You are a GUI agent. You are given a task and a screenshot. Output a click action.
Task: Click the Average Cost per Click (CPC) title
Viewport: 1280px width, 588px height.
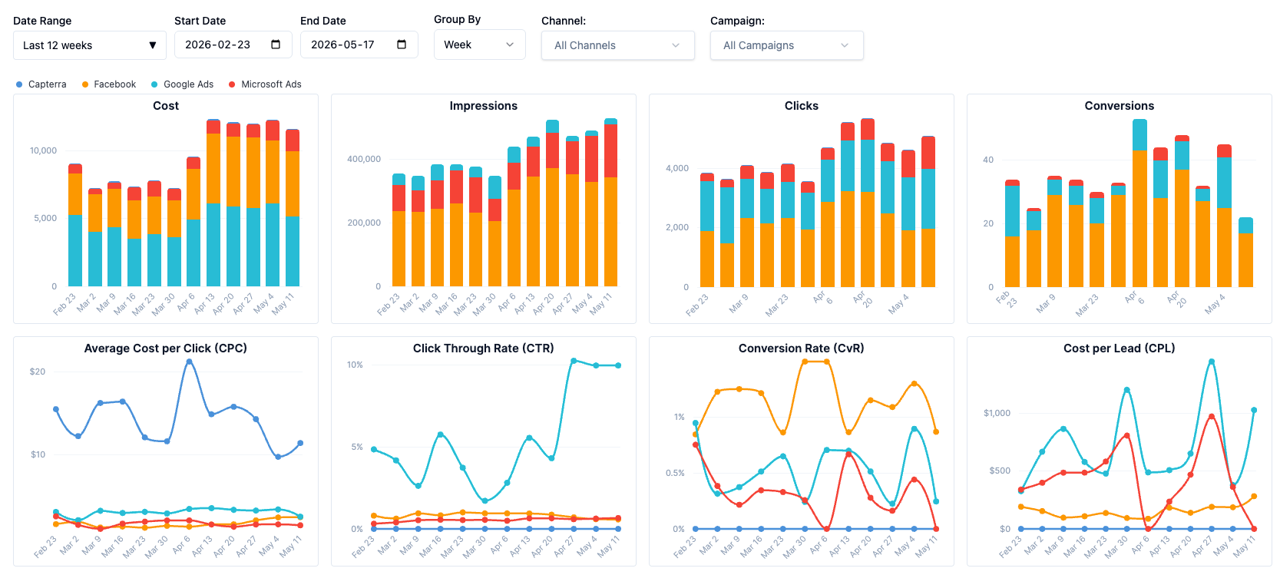166,349
